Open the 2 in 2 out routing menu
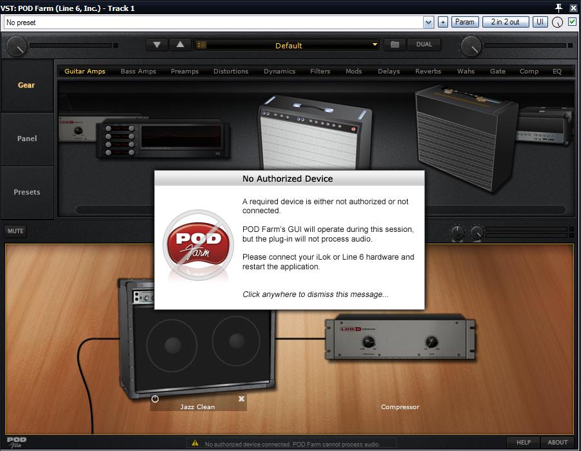 point(505,22)
